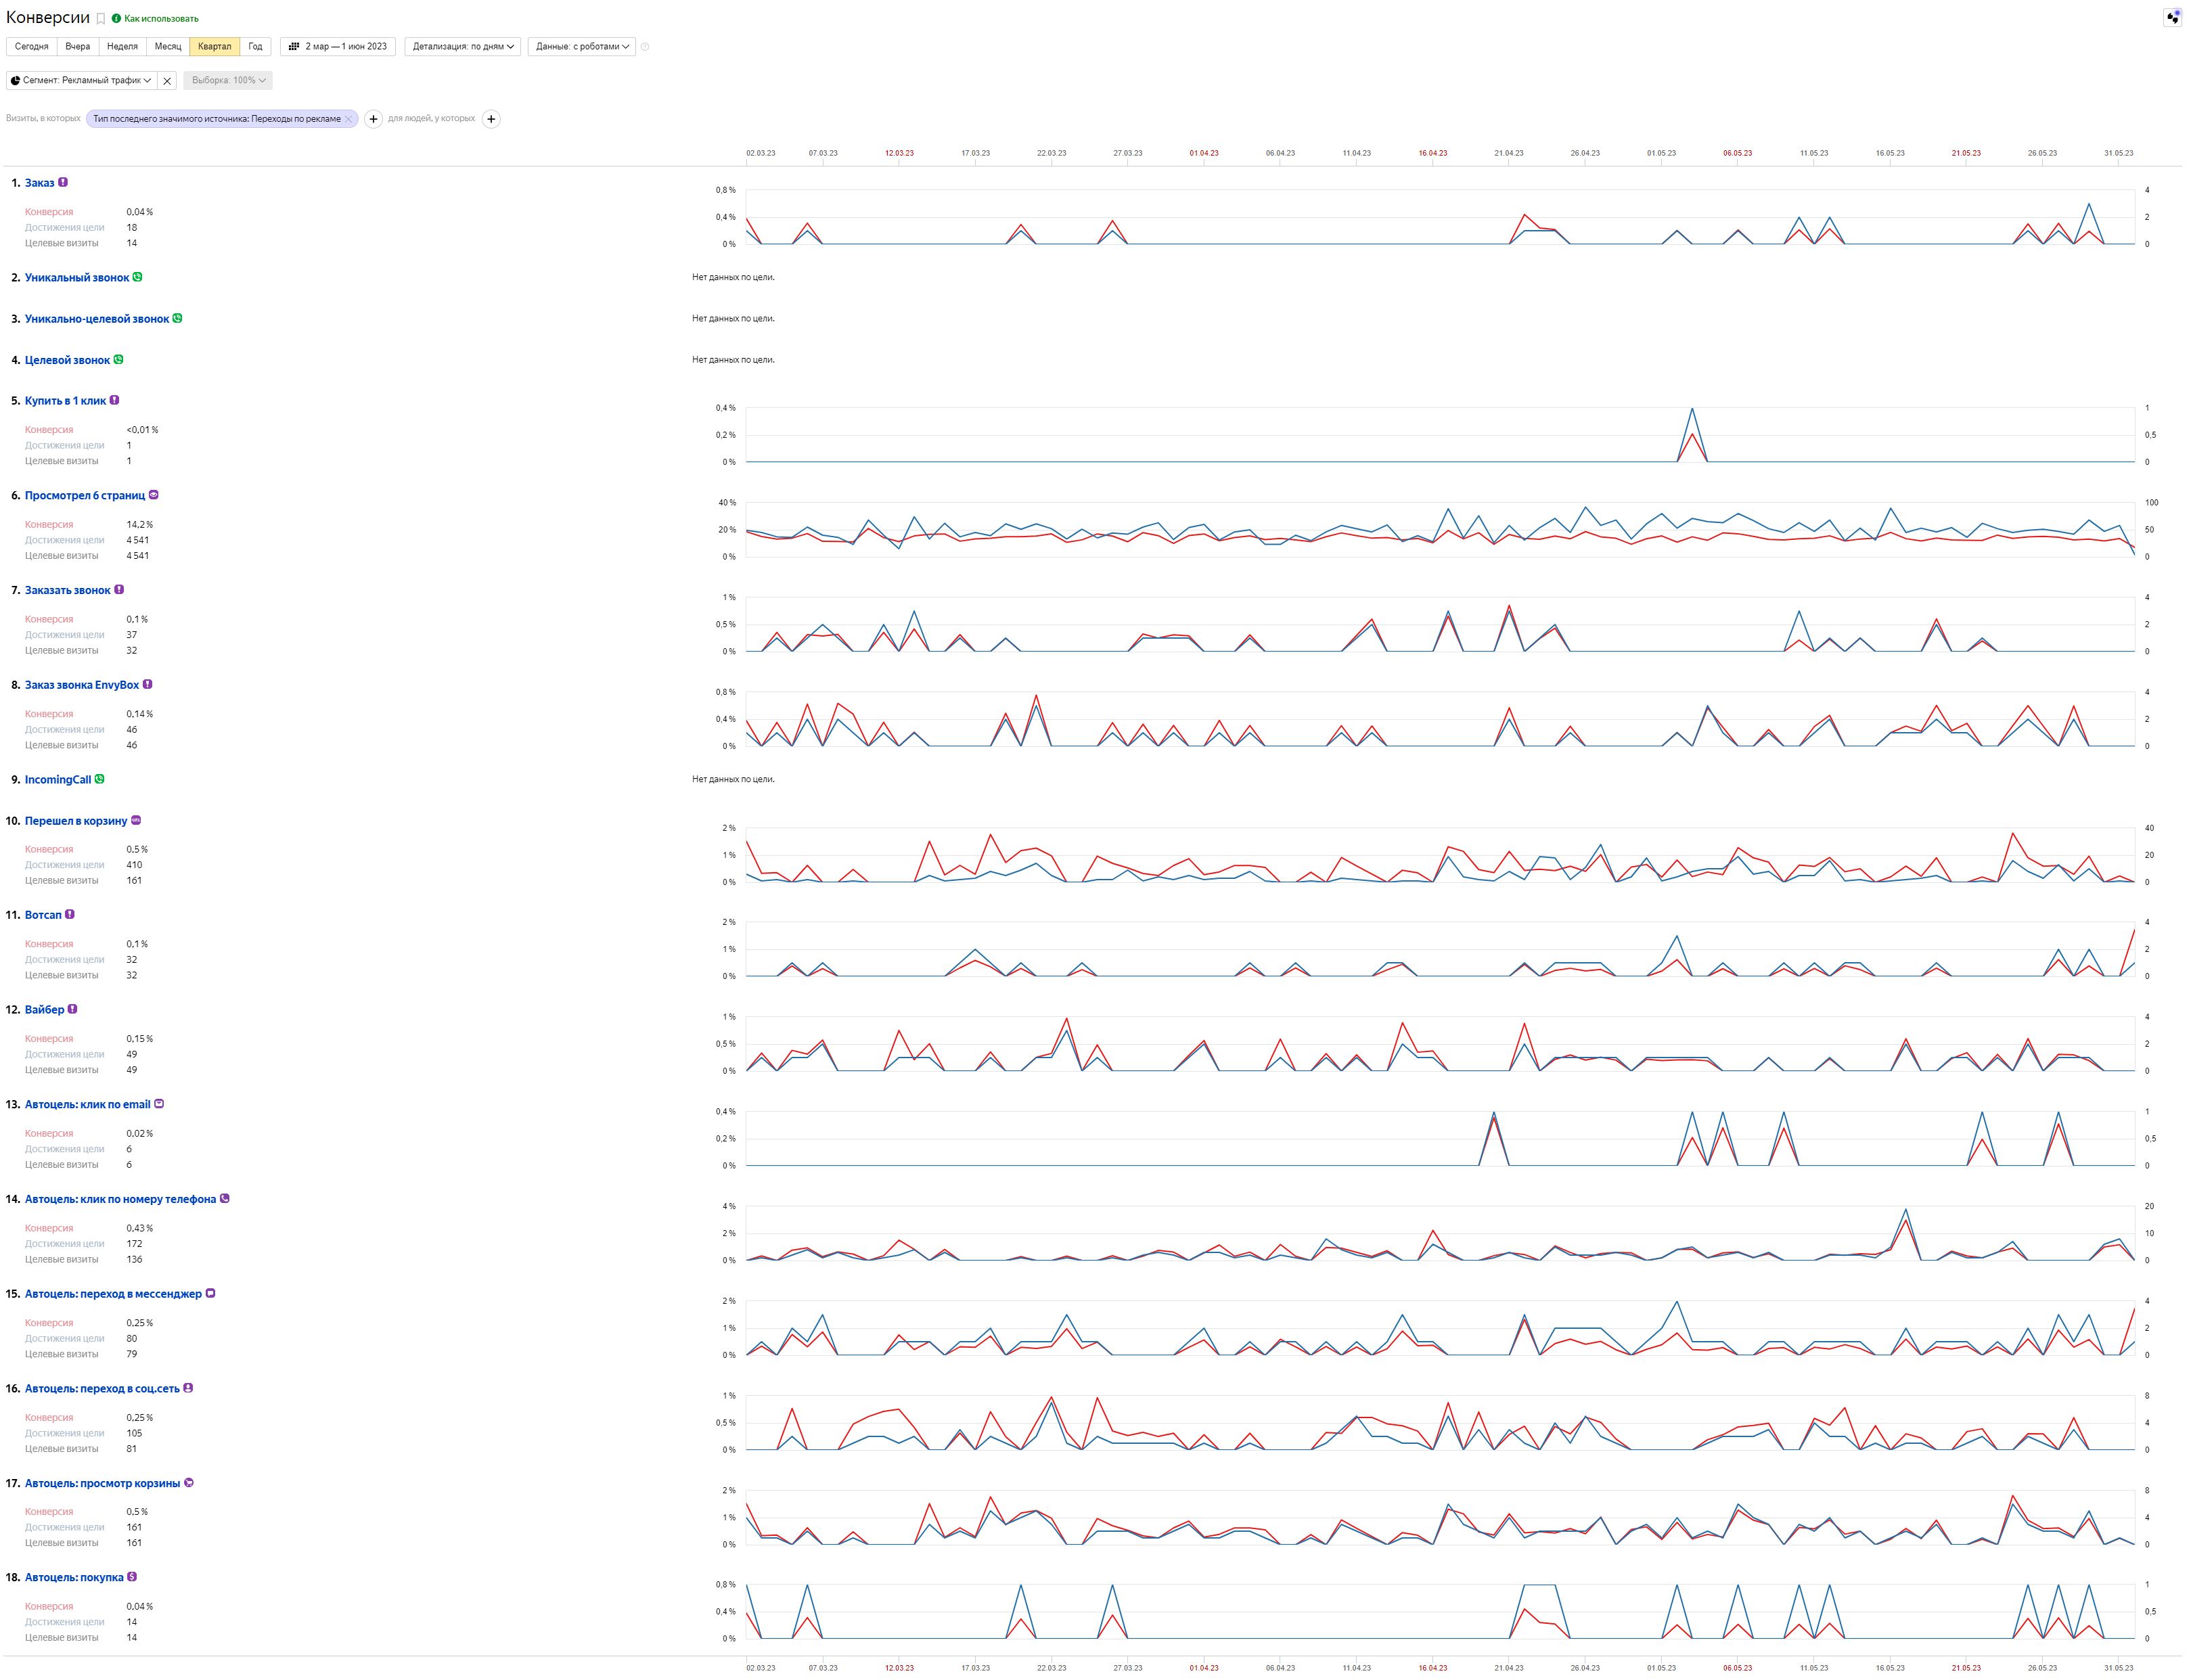Open Автоцель: покупка goal

[x=74, y=1578]
